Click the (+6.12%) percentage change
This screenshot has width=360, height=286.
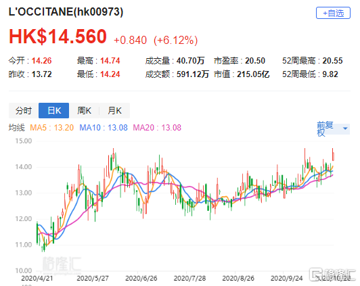pyautogui.click(x=176, y=40)
